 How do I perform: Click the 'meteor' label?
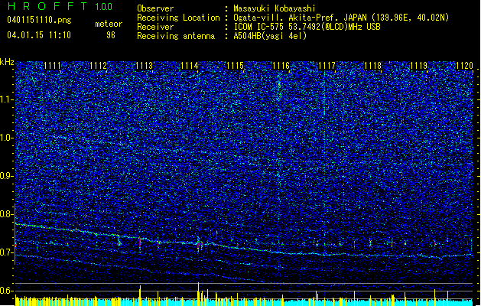point(109,24)
